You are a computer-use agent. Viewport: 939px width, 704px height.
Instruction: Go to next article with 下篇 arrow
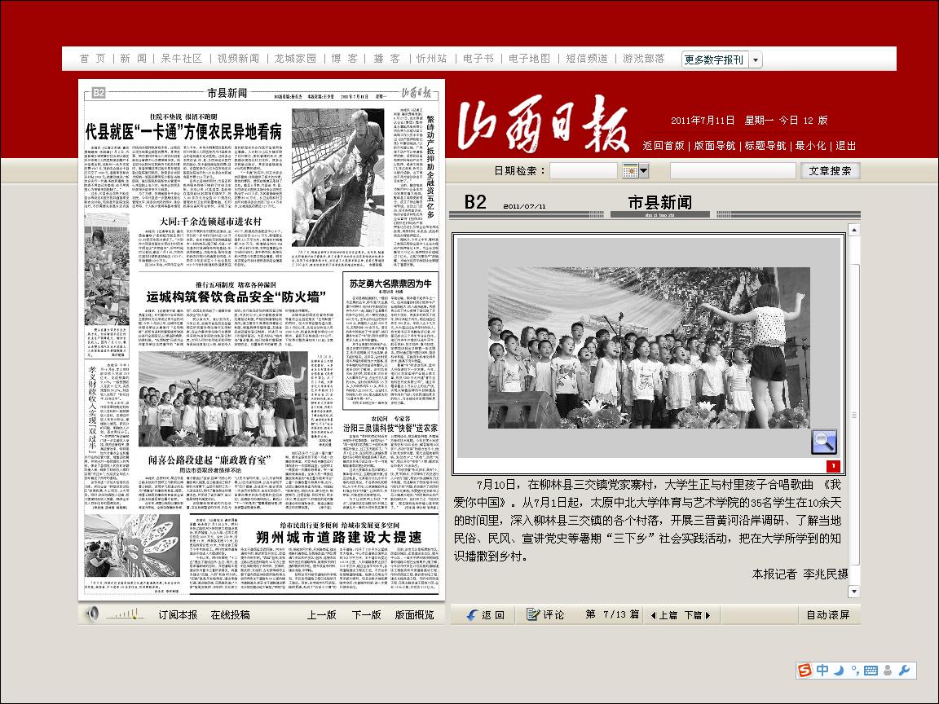click(698, 615)
